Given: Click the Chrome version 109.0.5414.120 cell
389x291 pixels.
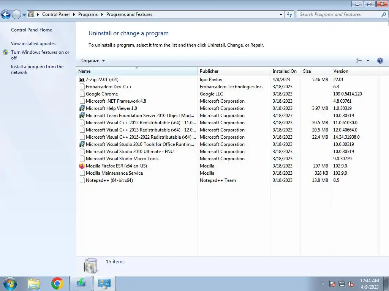Looking at the screenshot, I should coord(348,94).
